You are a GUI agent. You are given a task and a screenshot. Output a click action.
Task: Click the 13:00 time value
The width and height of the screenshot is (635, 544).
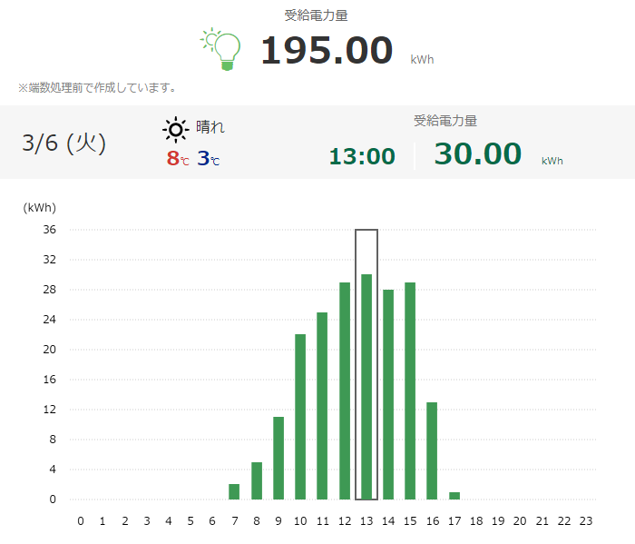tap(362, 156)
